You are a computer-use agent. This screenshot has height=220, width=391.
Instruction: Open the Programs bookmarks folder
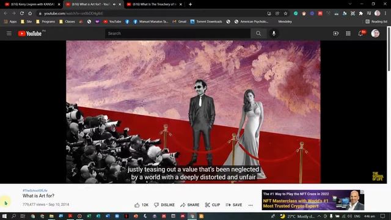(x=45, y=22)
